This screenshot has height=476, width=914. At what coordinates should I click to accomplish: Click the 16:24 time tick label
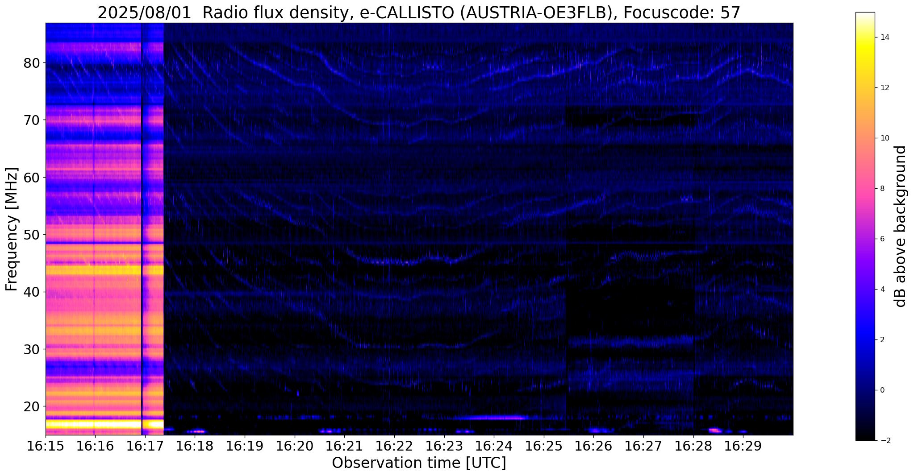(494, 446)
